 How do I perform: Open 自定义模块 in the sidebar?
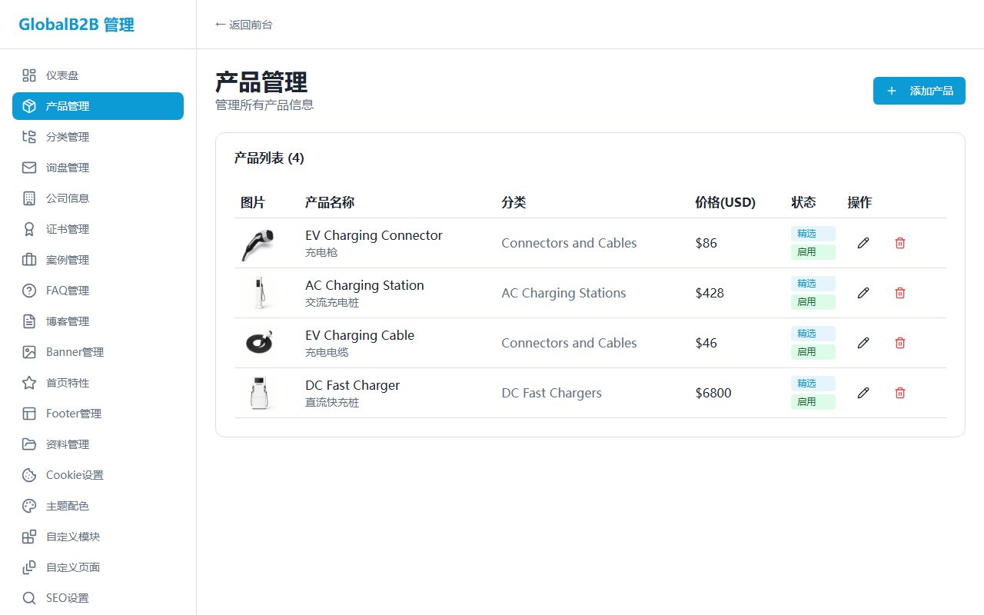[98, 537]
